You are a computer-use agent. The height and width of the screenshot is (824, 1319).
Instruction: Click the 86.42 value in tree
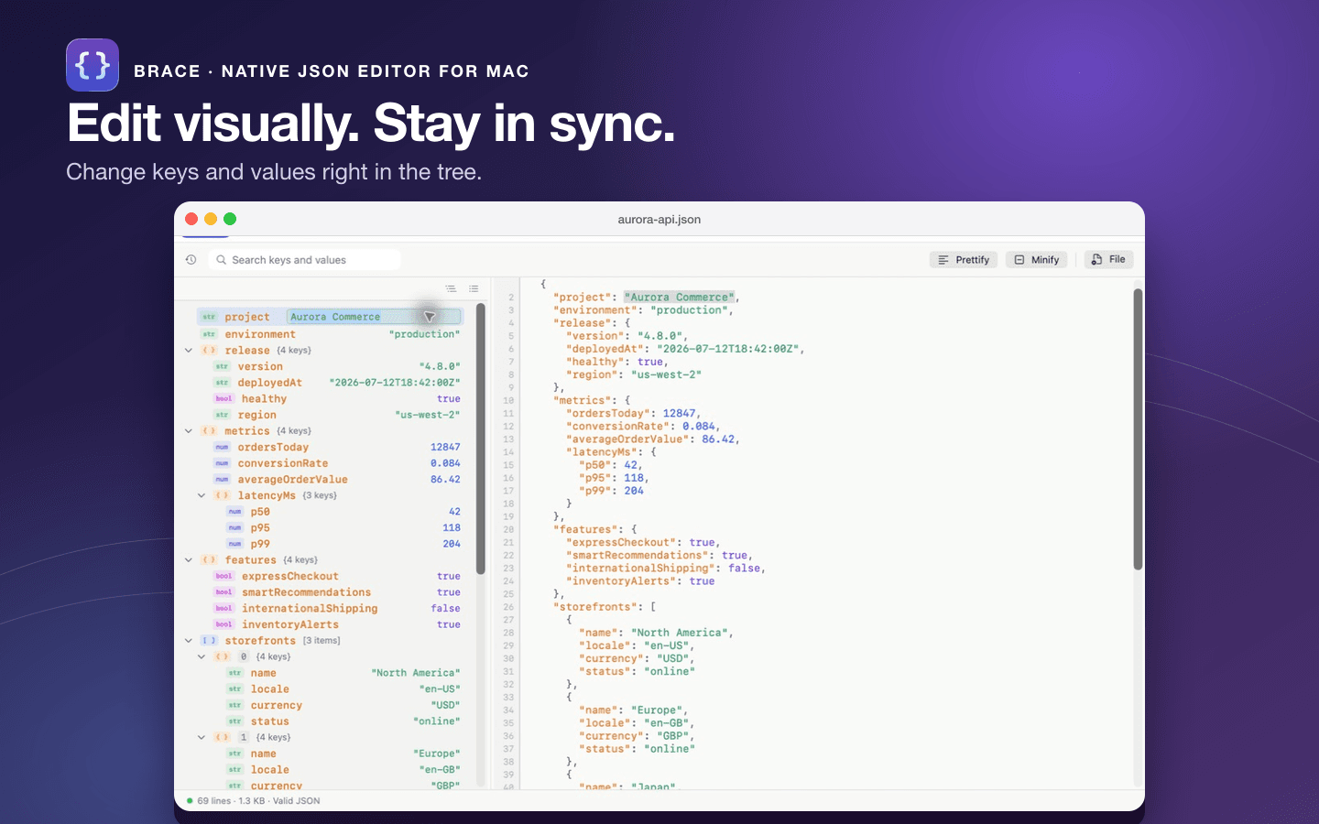445,480
